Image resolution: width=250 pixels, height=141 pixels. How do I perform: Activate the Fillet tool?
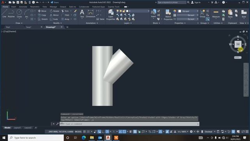65,15
